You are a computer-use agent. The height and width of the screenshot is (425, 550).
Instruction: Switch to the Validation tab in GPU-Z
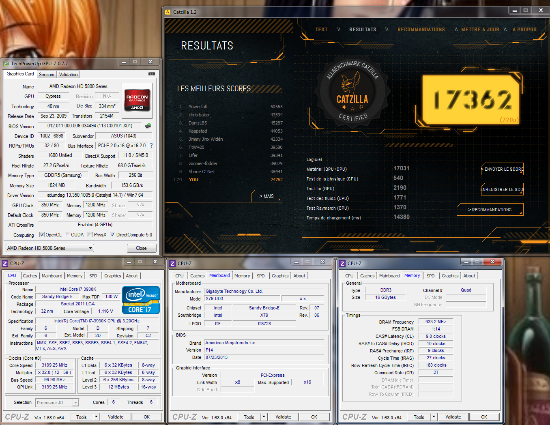[x=68, y=75]
